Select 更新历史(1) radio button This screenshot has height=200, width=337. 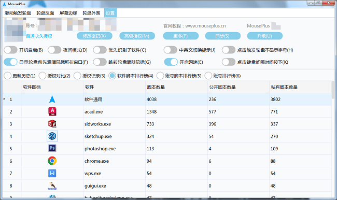coord(8,76)
